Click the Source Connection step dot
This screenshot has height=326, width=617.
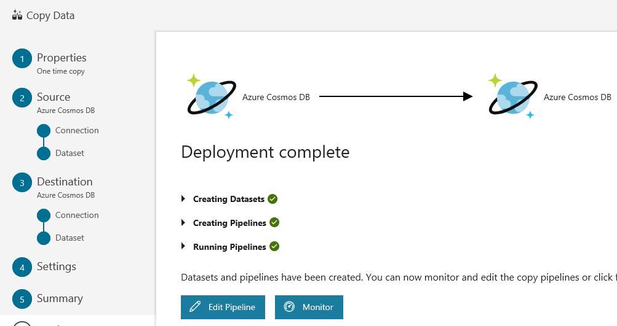point(44,131)
